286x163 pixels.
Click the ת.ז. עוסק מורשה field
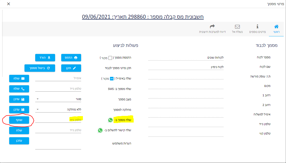coord(186,76)
